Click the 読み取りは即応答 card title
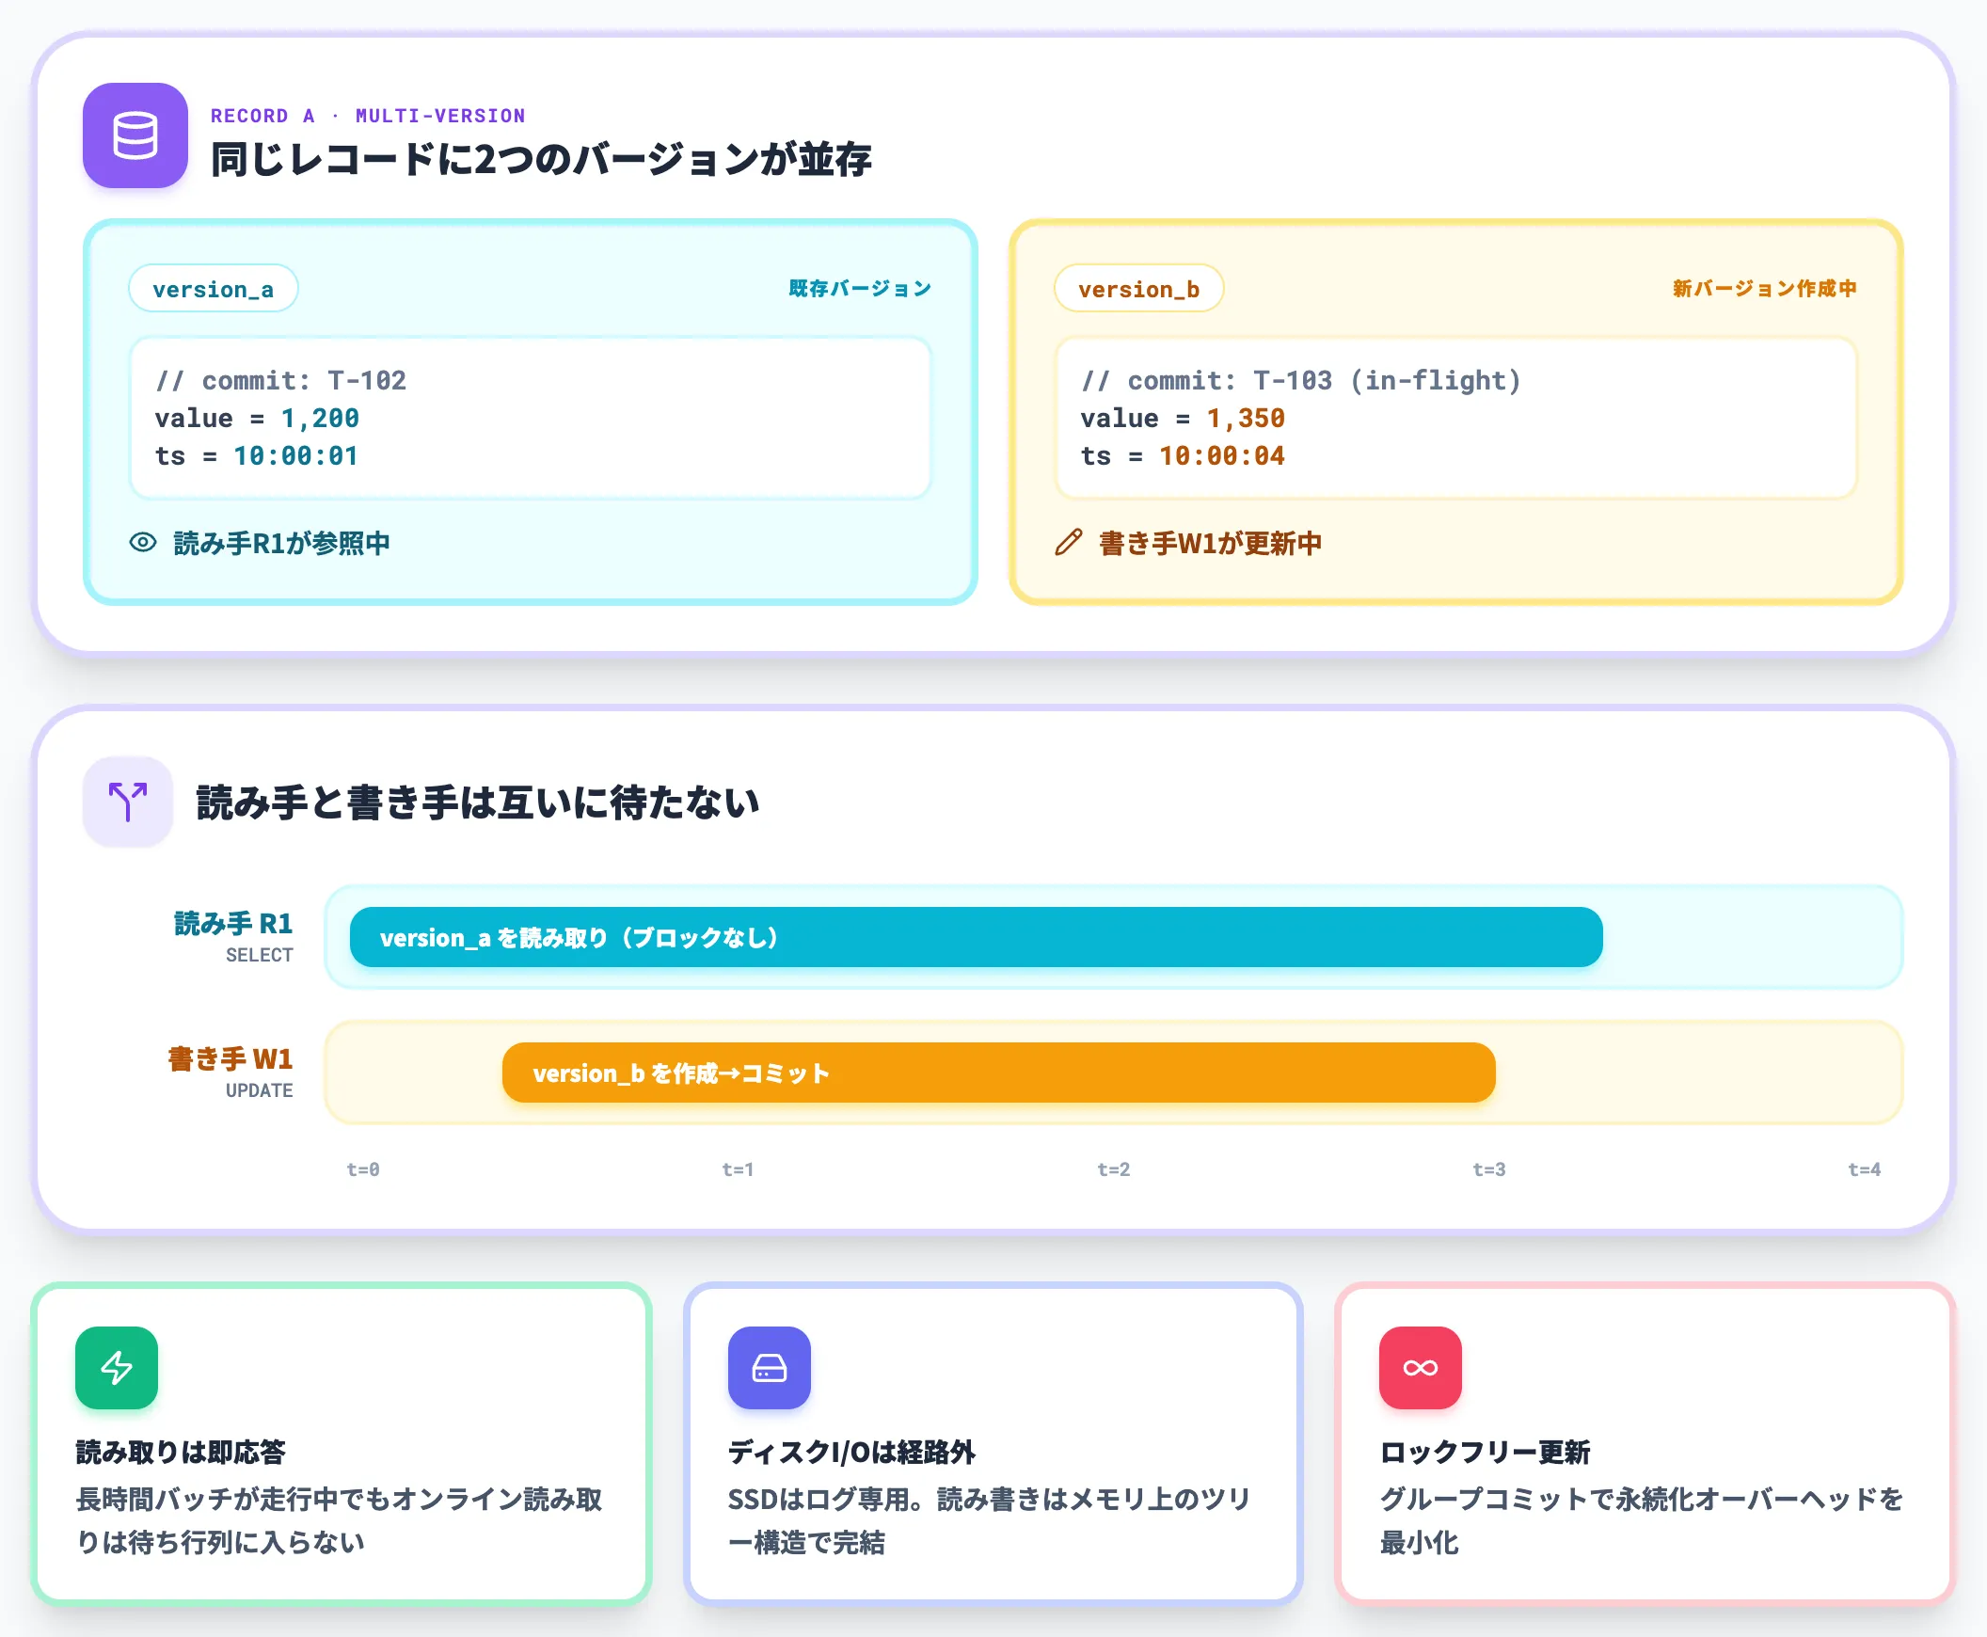 [181, 1453]
